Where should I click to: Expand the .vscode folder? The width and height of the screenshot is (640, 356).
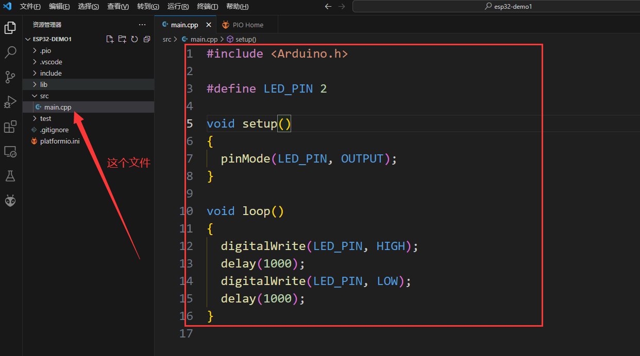tap(88, 62)
